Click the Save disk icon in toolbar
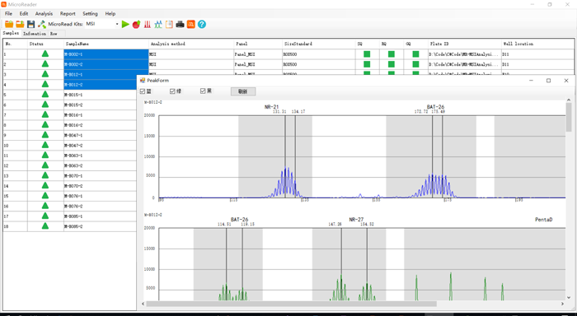 coord(31,24)
